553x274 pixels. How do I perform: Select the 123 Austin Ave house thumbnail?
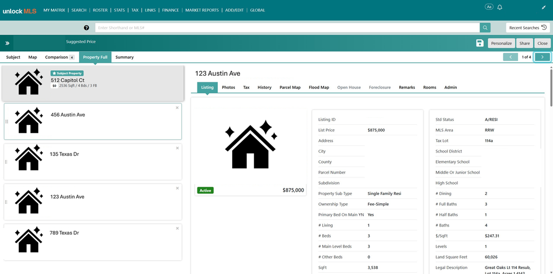coord(29,201)
